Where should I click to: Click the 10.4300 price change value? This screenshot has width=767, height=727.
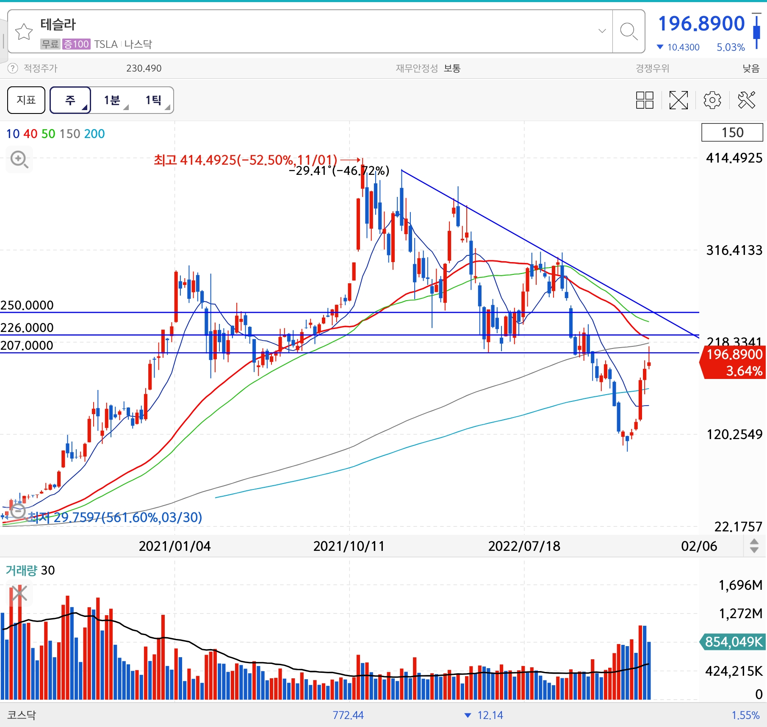(x=684, y=47)
